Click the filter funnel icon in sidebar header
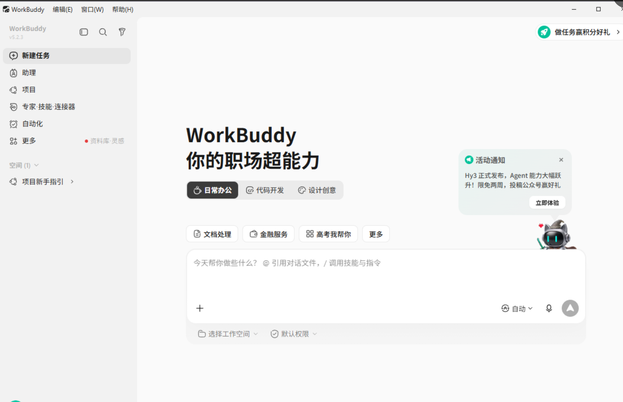 (122, 32)
